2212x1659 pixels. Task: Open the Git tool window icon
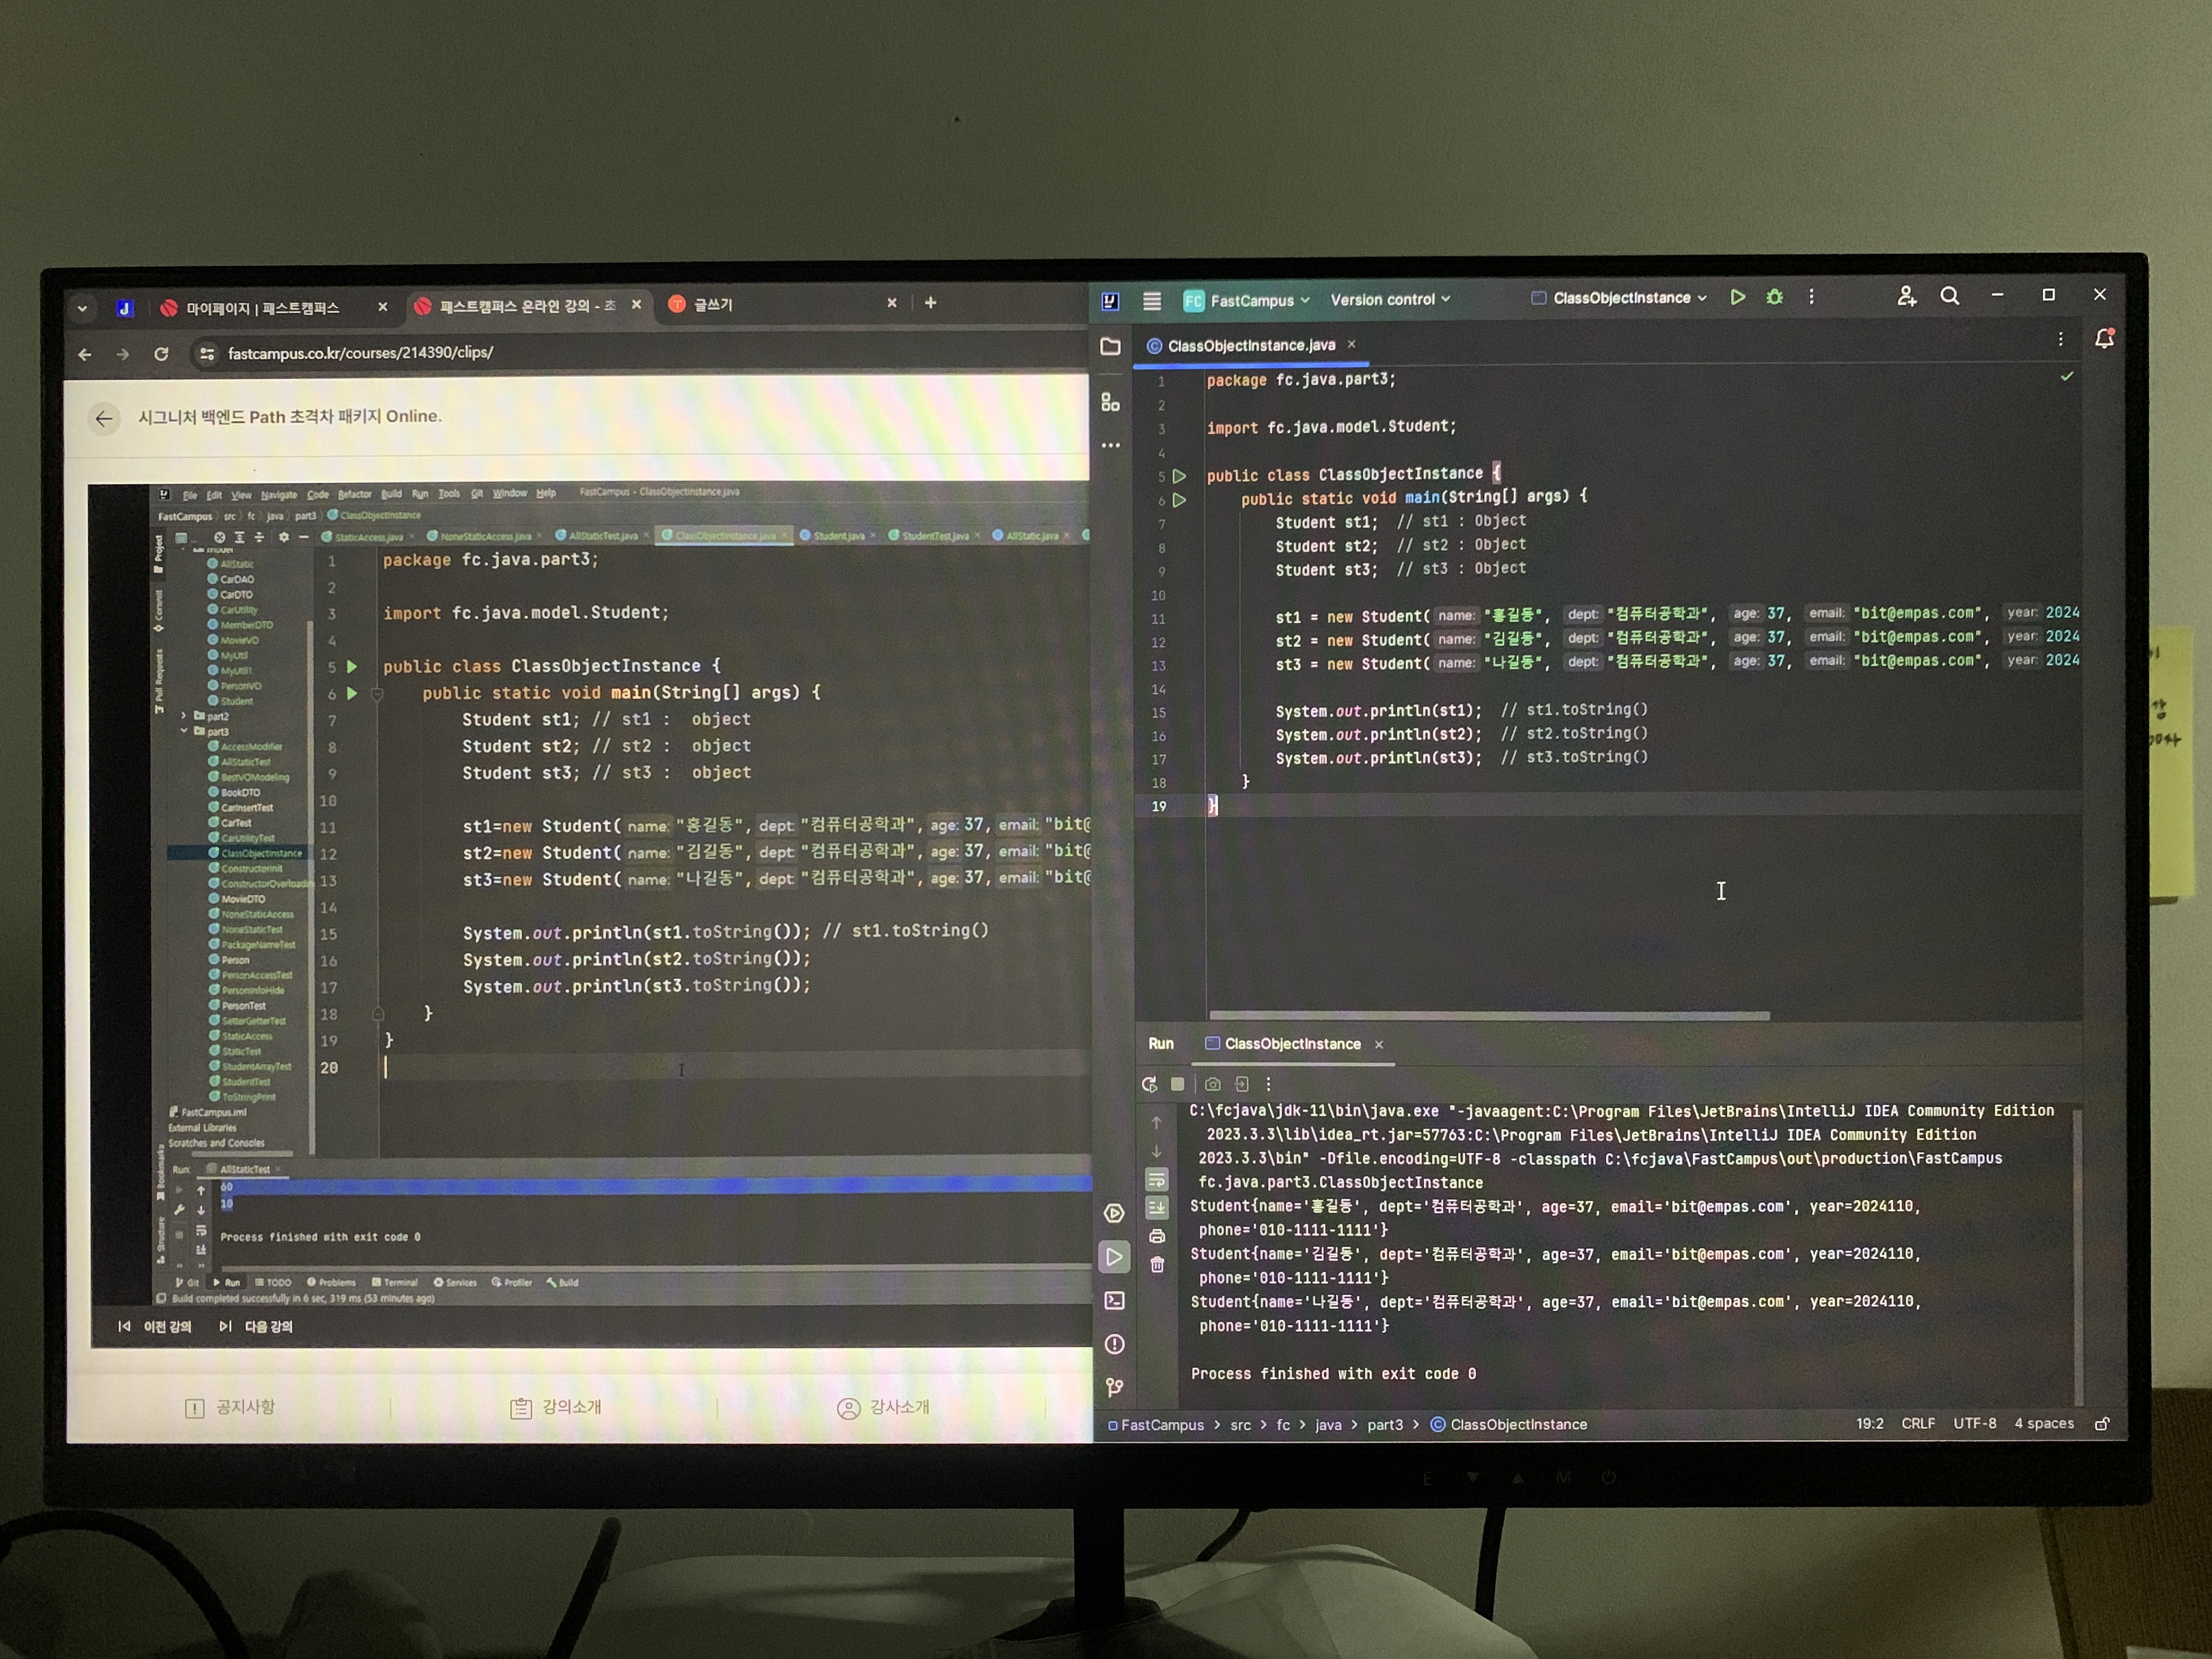[x=1114, y=1387]
